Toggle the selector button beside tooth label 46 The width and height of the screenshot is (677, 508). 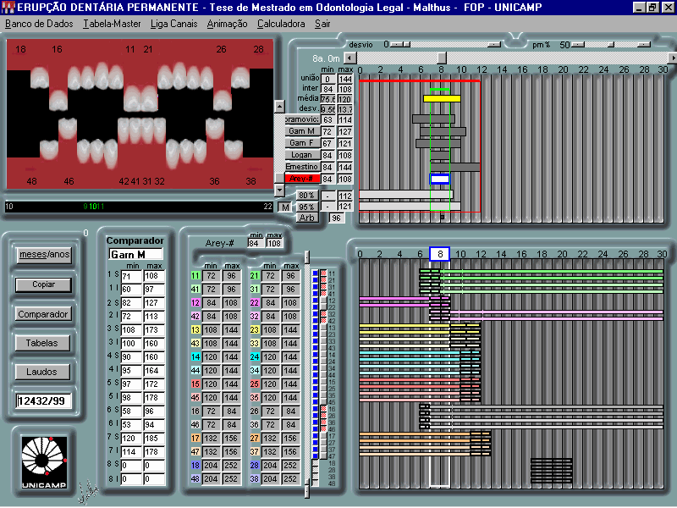tap(323, 429)
